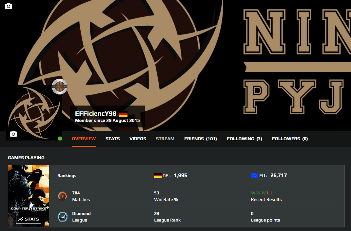Click the avatar photo camera icon
This screenshot has width=351, height=231.
point(13,134)
